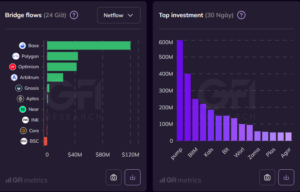This screenshot has width=300, height=192.
Task: Click the Bridge flows title text
Action: point(23,15)
